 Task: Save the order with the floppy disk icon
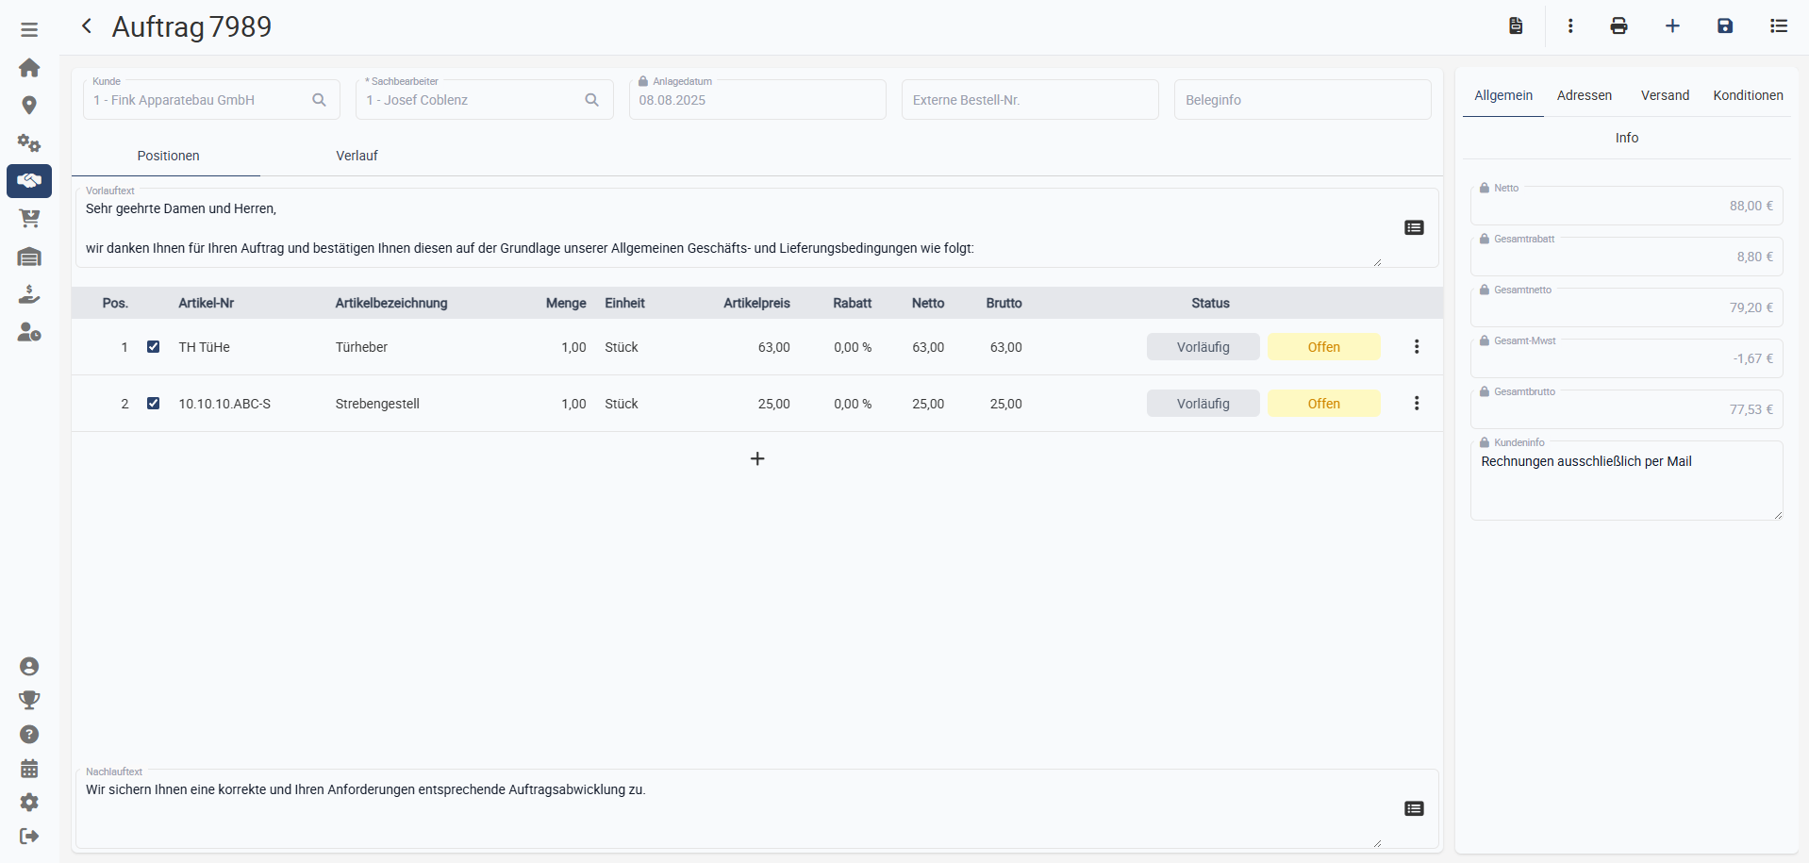[x=1724, y=26]
